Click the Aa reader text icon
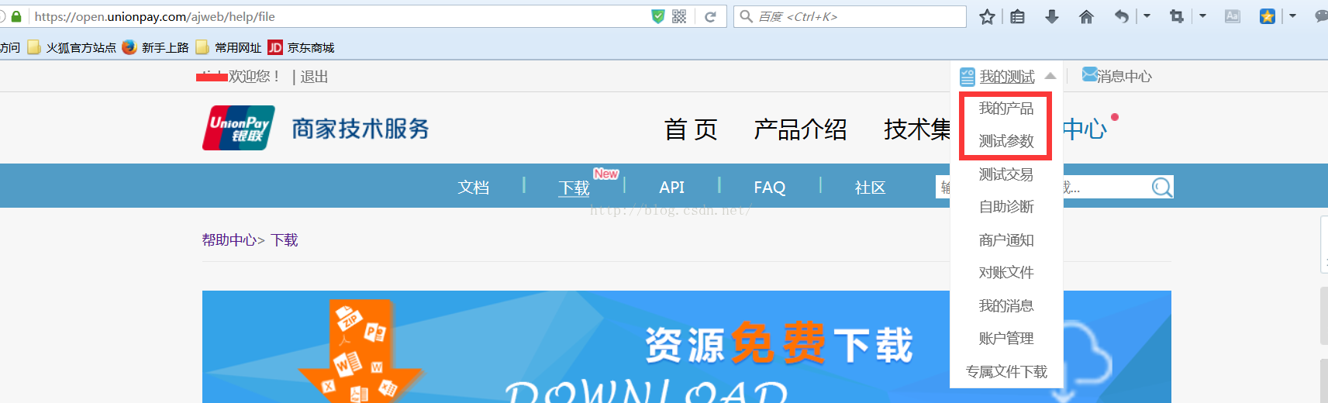The image size is (1328, 403). [1233, 16]
